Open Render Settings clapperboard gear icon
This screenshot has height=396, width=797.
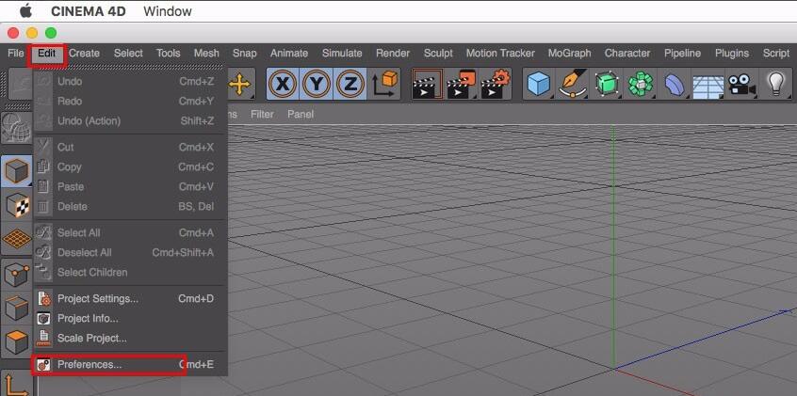point(496,85)
